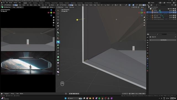Open the Playback dropdown in timeline
The image size is (177, 100).
coord(7,94)
